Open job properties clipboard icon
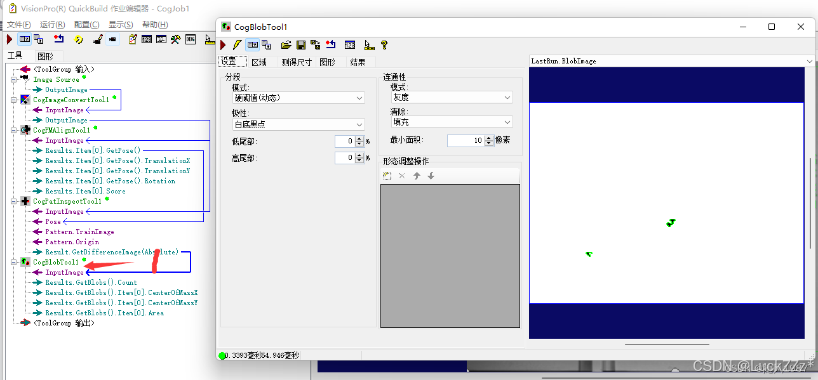This screenshot has width=818, height=380. [x=133, y=39]
